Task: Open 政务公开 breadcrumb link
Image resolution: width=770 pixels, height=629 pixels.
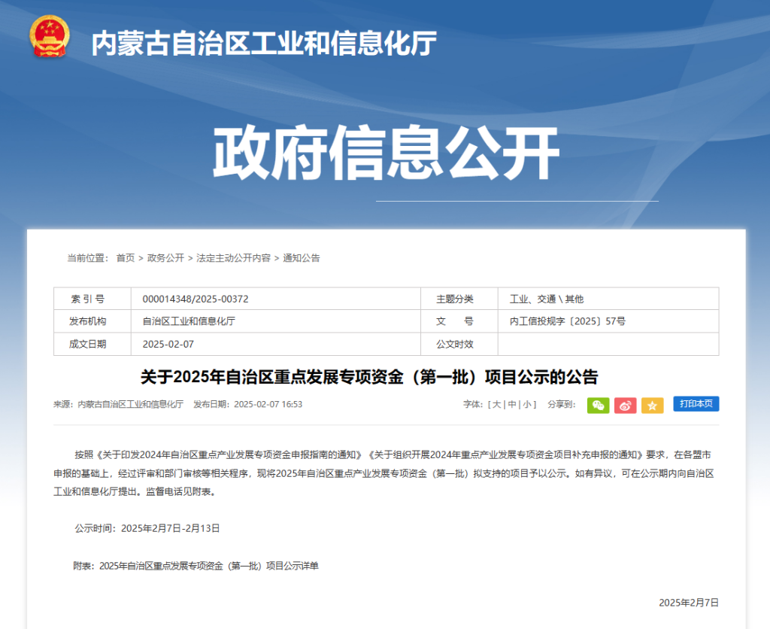Action: tap(165, 258)
